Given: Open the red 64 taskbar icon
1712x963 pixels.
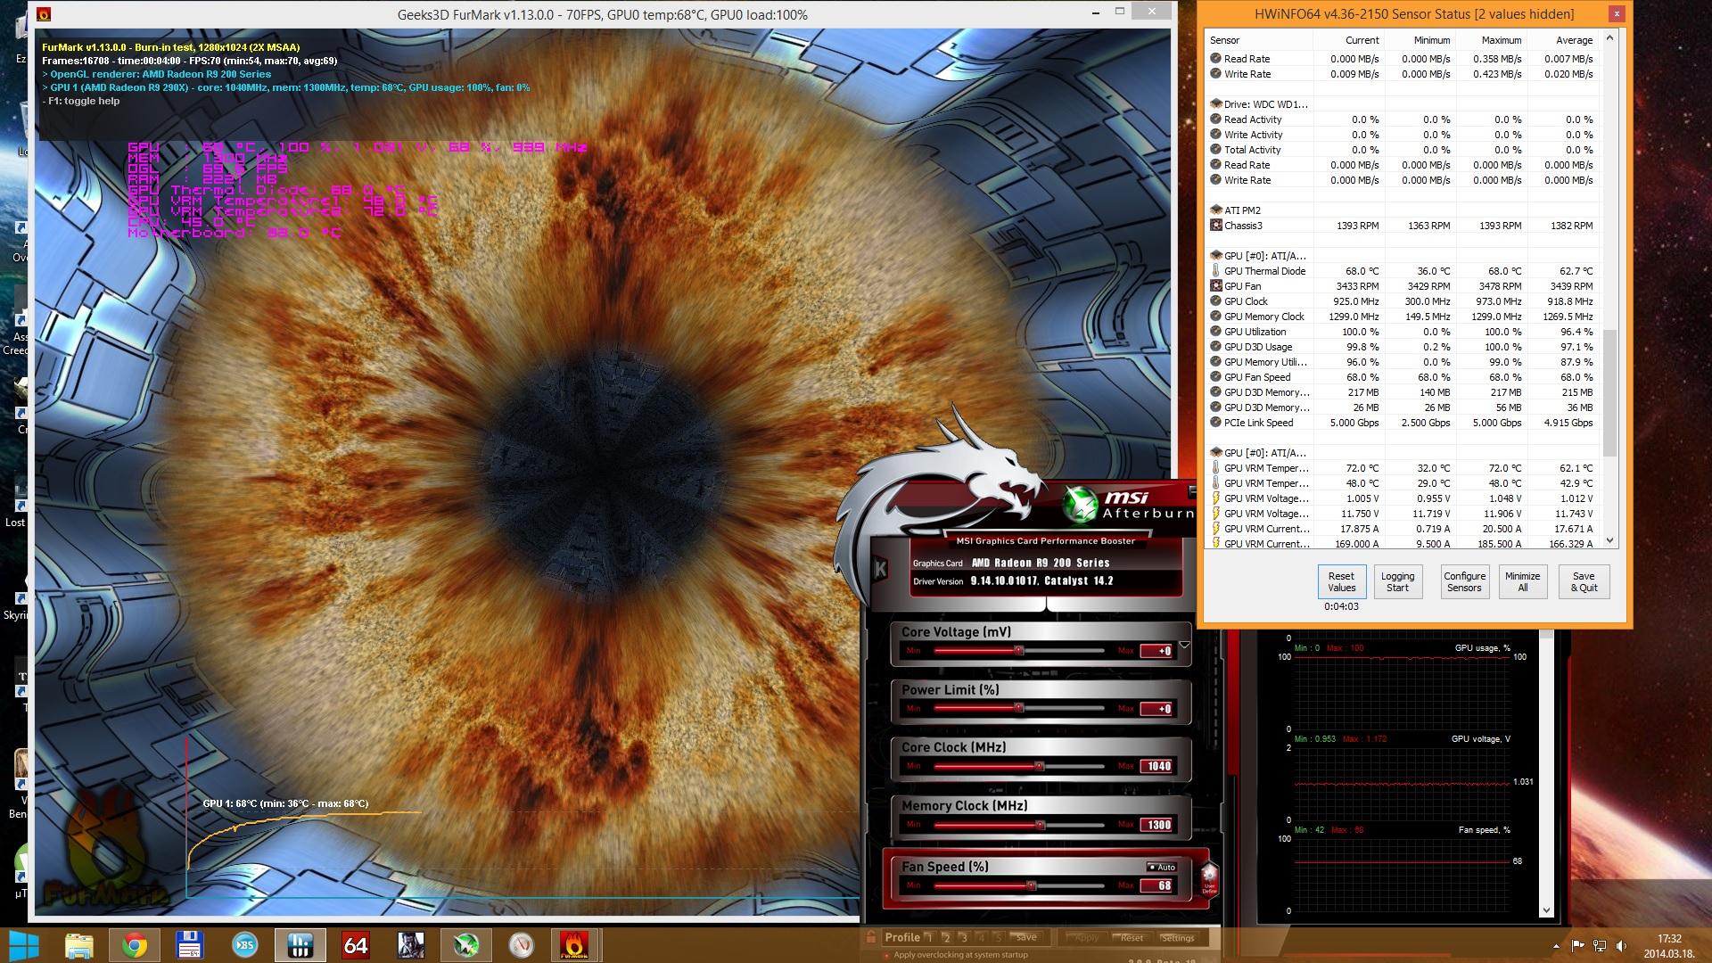Looking at the screenshot, I should pyautogui.click(x=356, y=945).
